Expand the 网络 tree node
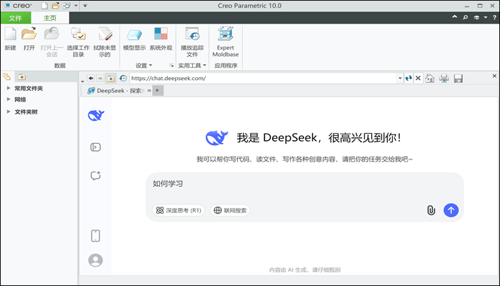Screen dimensions: 500x286 [9, 99]
